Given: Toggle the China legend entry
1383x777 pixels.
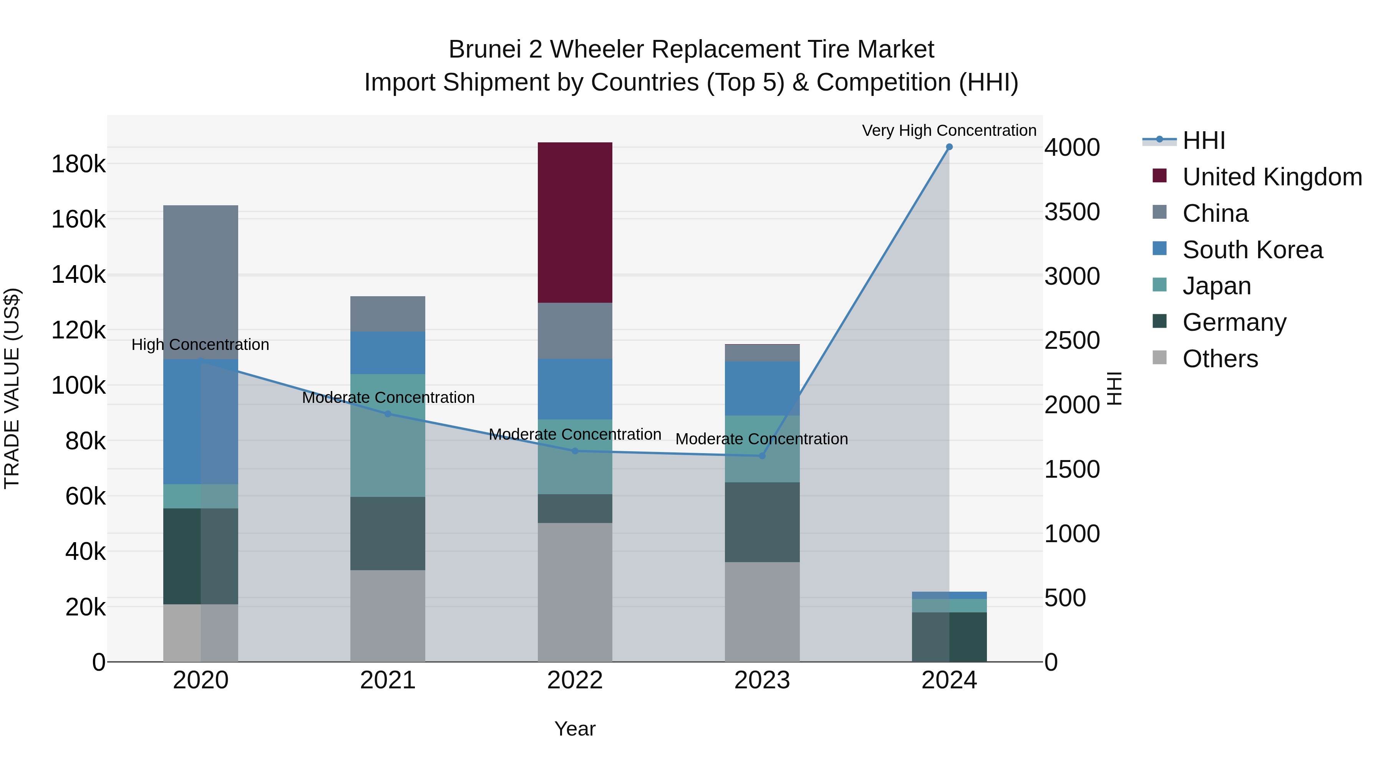Looking at the screenshot, I should click(1200, 213).
